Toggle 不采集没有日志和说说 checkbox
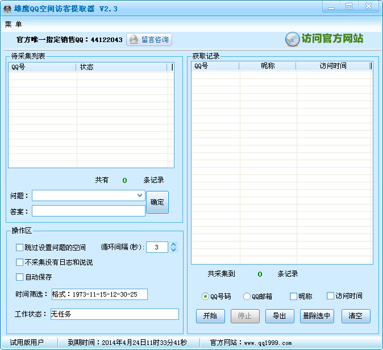Viewport: 383px width, 350px height. coord(20,262)
